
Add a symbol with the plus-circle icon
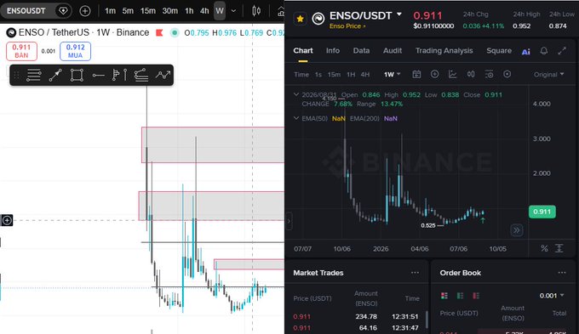click(85, 11)
